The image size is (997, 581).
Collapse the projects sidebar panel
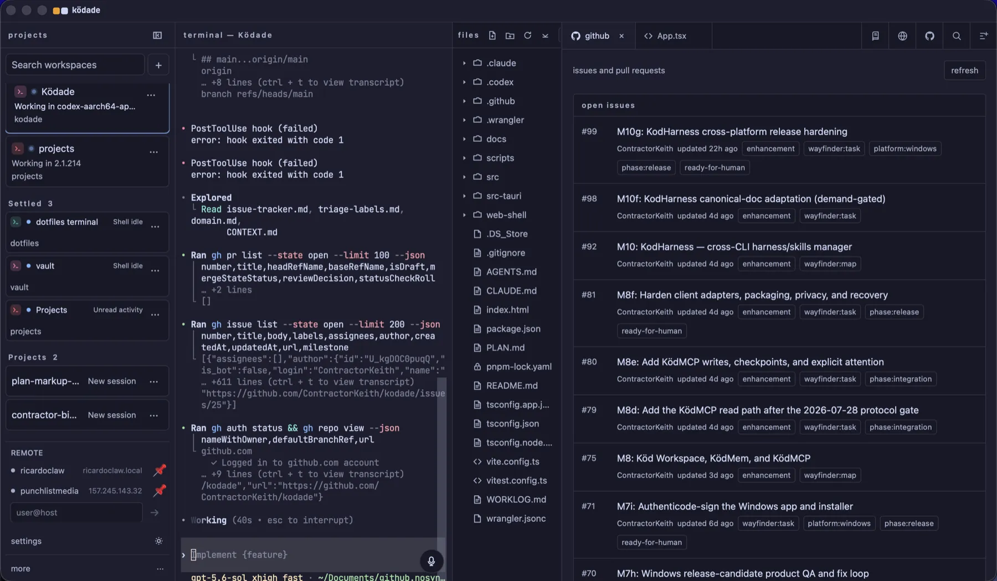pyautogui.click(x=157, y=35)
